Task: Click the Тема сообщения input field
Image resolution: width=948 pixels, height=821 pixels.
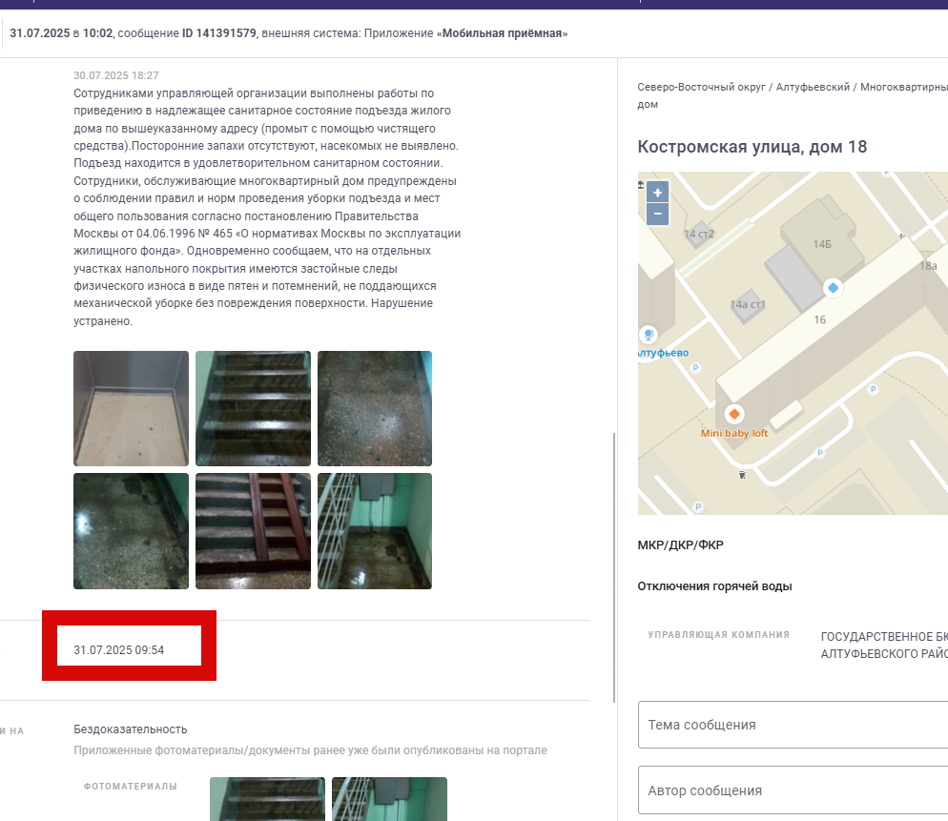Action: tap(793, 725)
